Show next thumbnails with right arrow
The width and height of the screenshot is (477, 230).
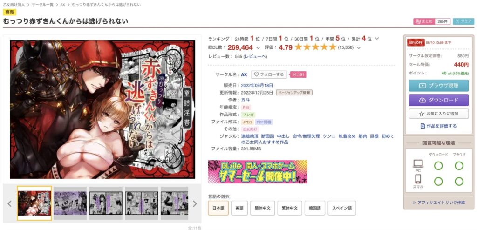pyautogui.click(x=195, y=203)
